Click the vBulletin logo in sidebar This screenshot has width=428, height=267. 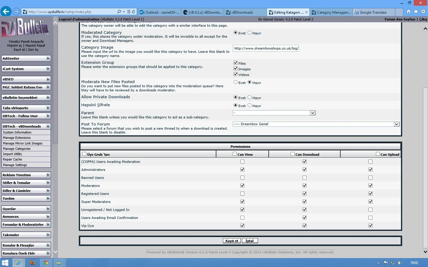pos(26,28)
